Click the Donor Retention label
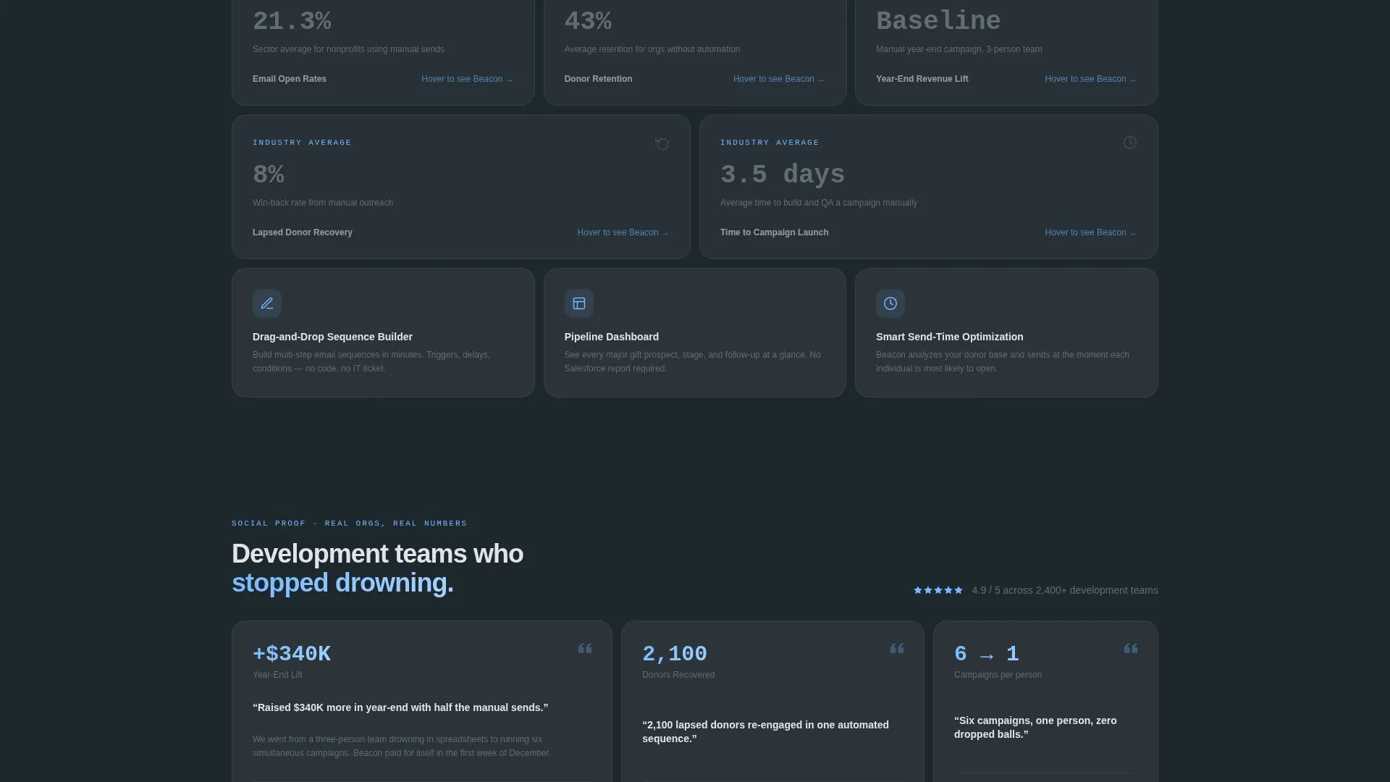 point(598,79)
